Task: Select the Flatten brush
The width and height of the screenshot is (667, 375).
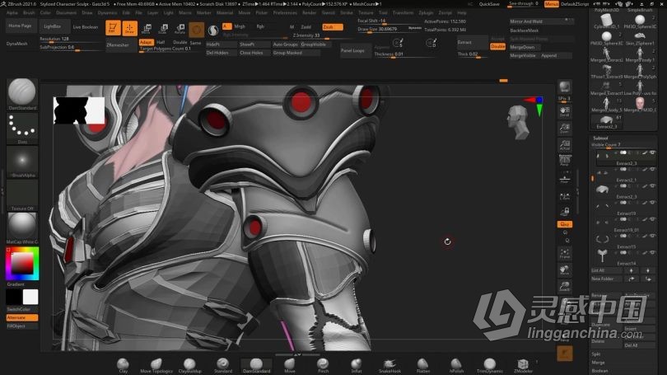Action: click(x=422, y=365)
